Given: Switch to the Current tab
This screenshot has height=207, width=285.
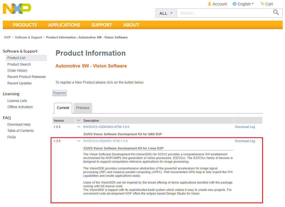Looking at the screenshot, I should click(63, 108).
